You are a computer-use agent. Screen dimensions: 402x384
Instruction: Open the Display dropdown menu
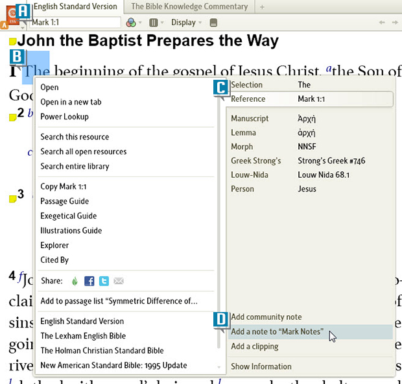(x=186, y=23)
